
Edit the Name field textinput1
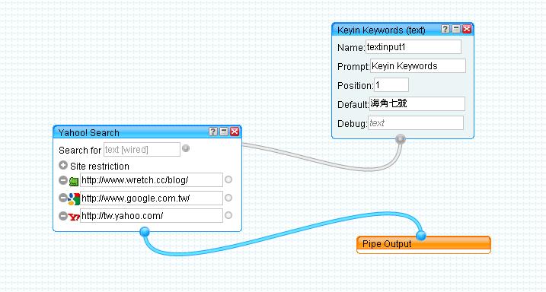click(x=413, y=47)
